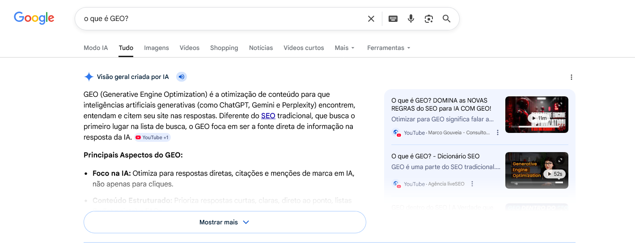Open the Ferramentas dropdown
The height and width of the screenshot is (248, 635).
(x=389, y=48)
